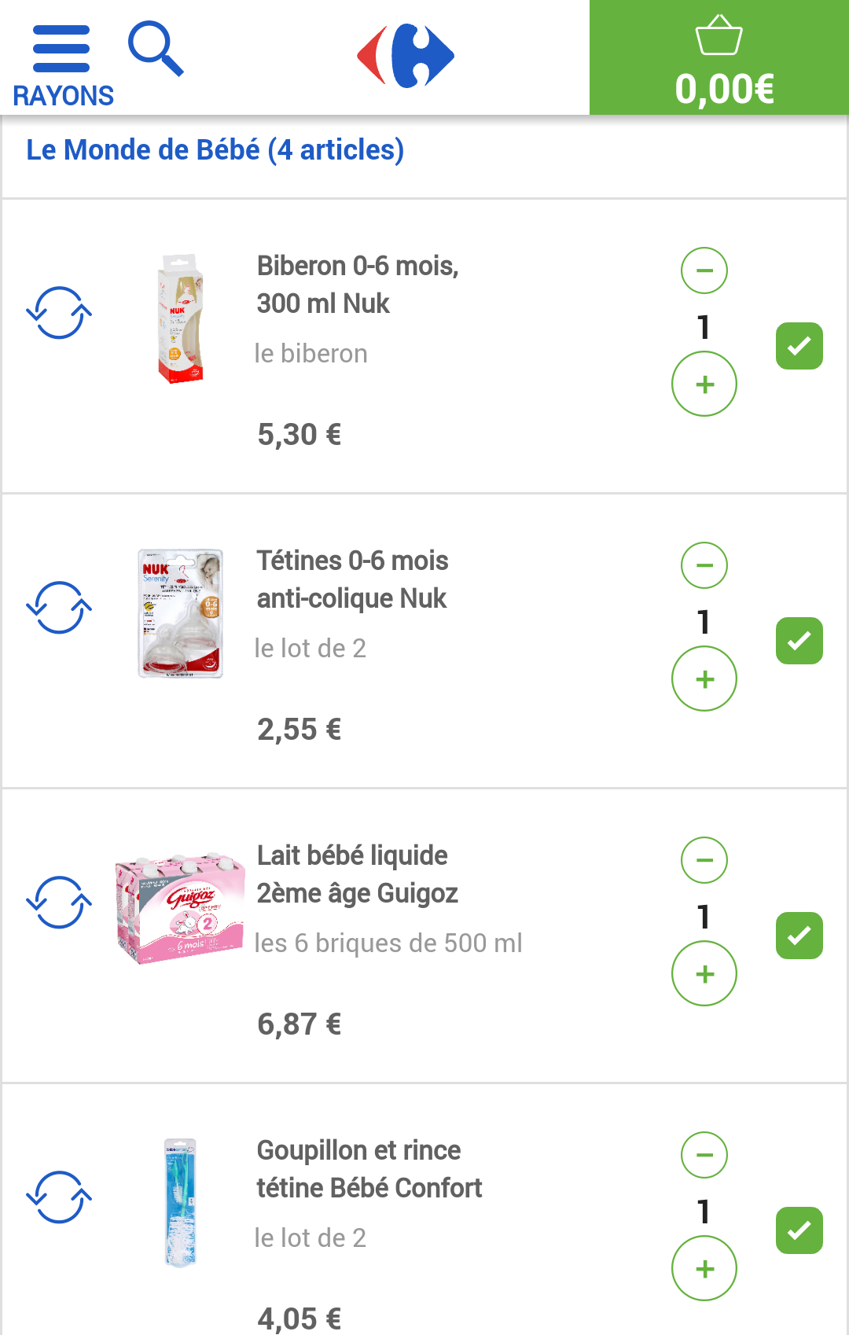
Task: Replace the Tétines anti-colique Nuk item
Action: click(59, 608)
